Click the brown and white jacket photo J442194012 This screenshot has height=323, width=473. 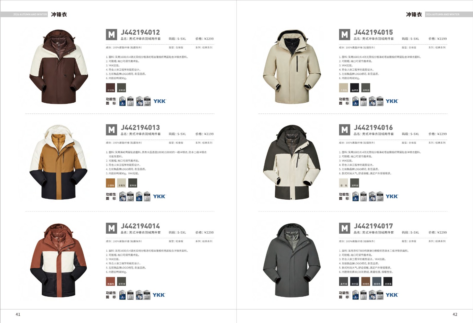tap(59, 67)
